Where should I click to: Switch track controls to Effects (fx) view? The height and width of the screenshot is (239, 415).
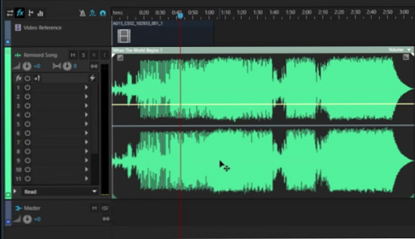[20, 12]
